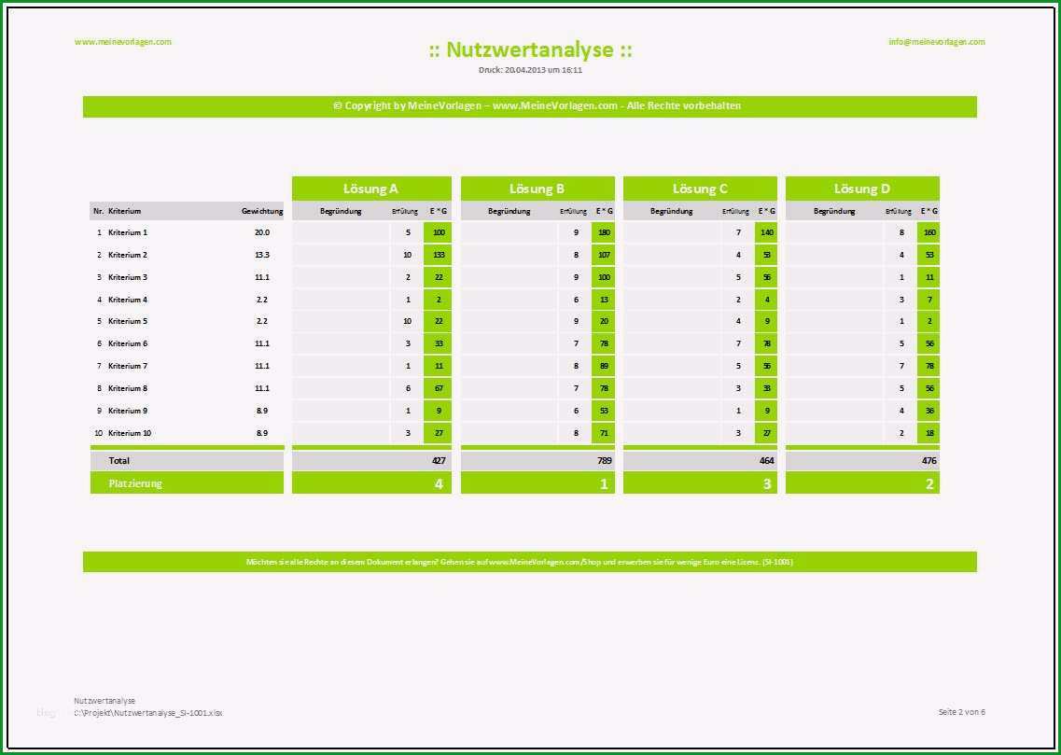Click ranking 4 under Lösung A
The width and height of the screenshot is (1061, 755).
439,483
